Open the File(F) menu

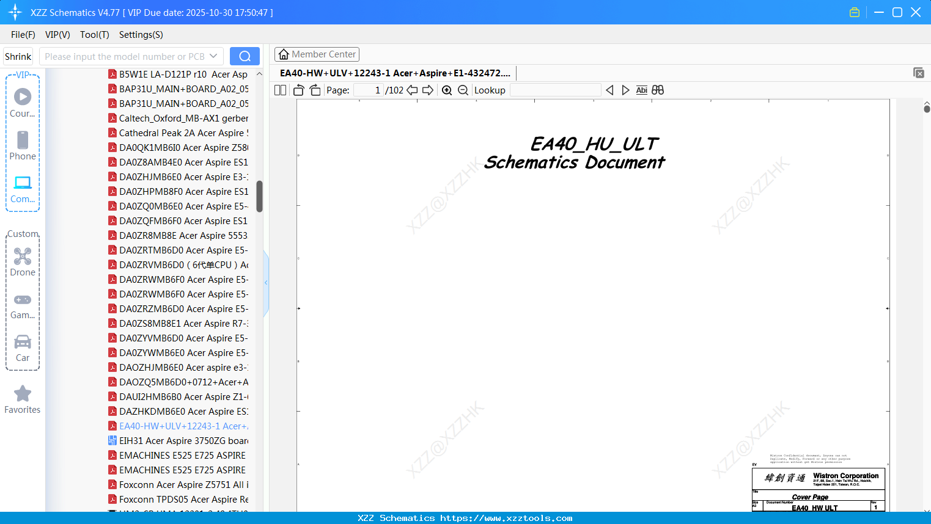click(x=23, y=35)
